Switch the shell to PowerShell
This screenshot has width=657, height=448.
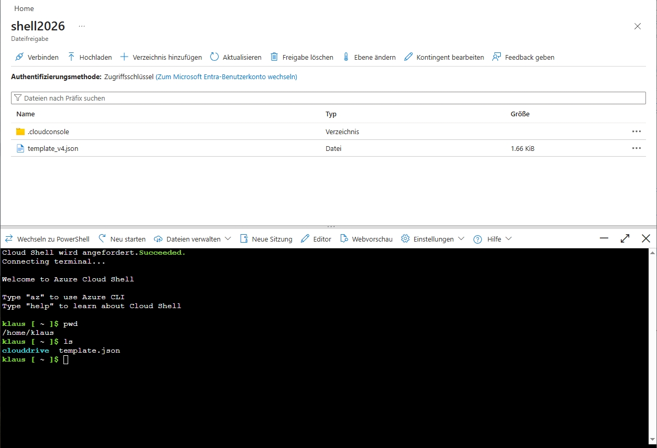click(47, 239)
